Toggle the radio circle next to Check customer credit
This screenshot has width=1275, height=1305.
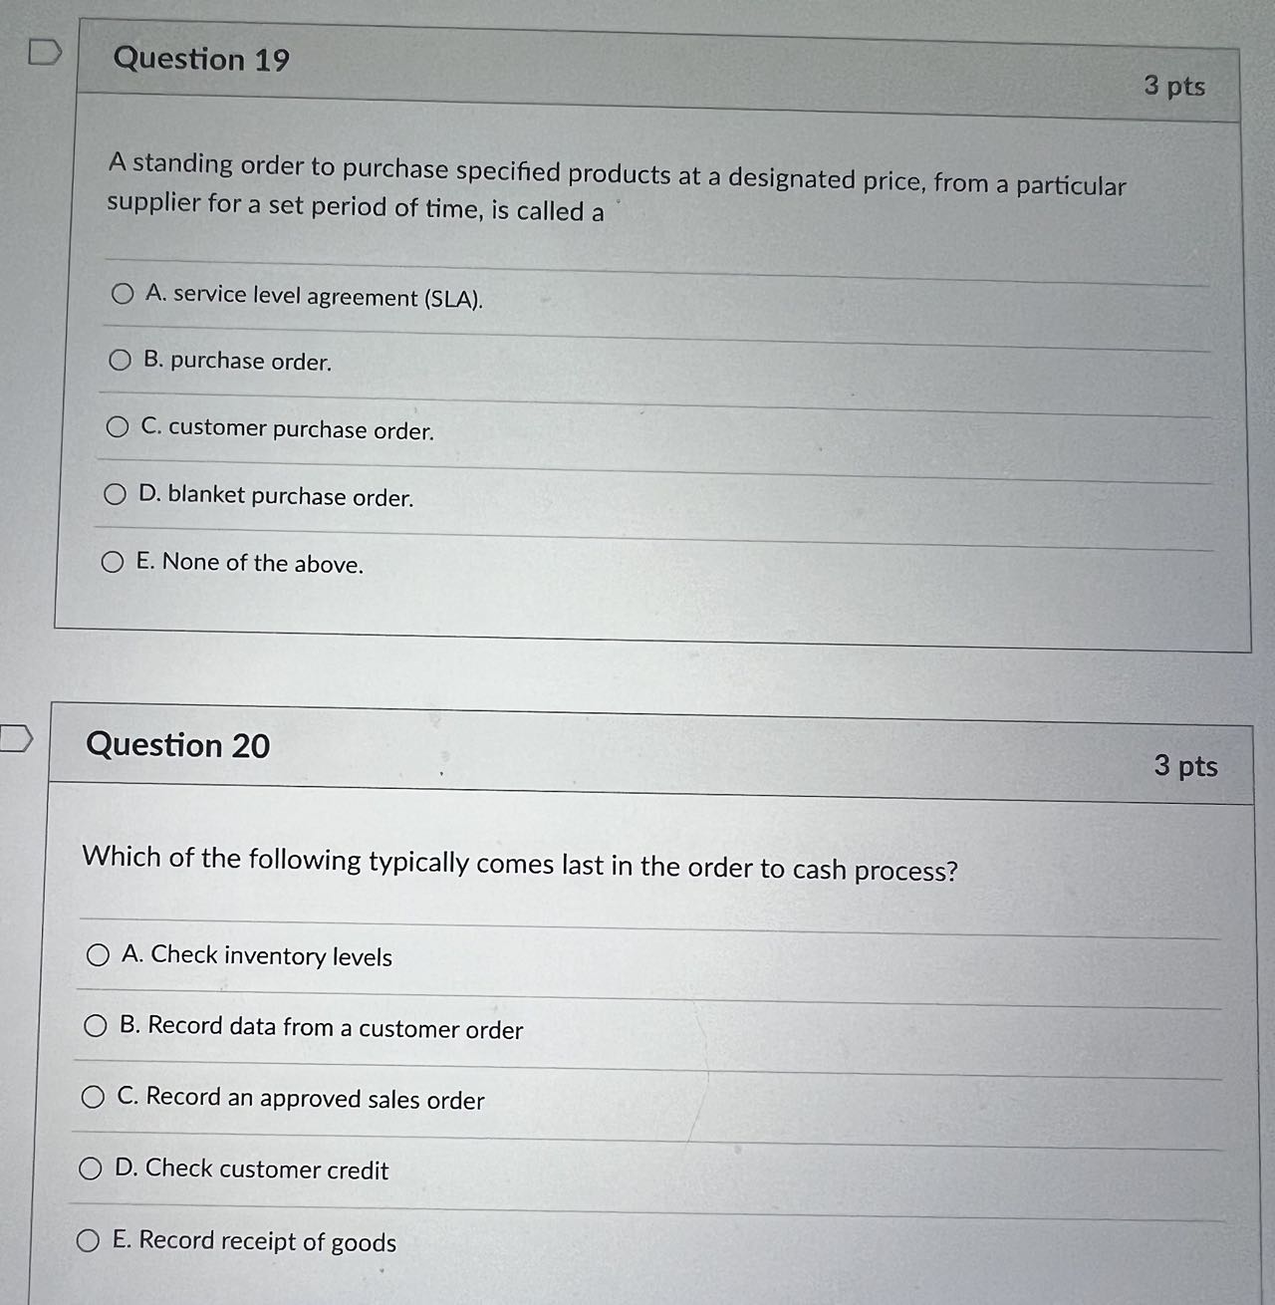click(91, 1168)
